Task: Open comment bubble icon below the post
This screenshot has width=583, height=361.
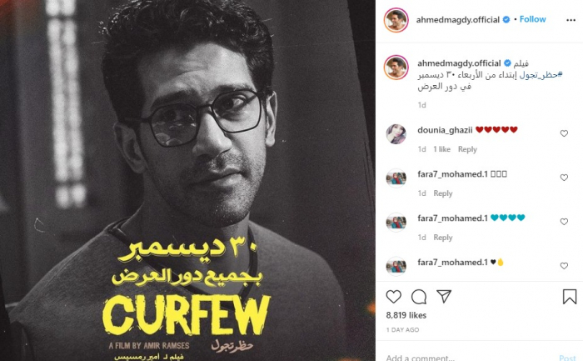Action: (x=419, y=297)
